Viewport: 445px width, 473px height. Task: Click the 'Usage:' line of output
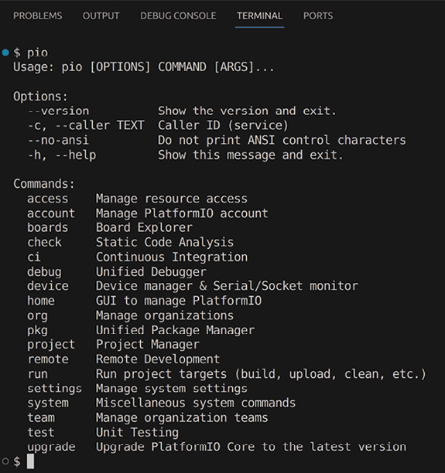click(x=143, y=67)
